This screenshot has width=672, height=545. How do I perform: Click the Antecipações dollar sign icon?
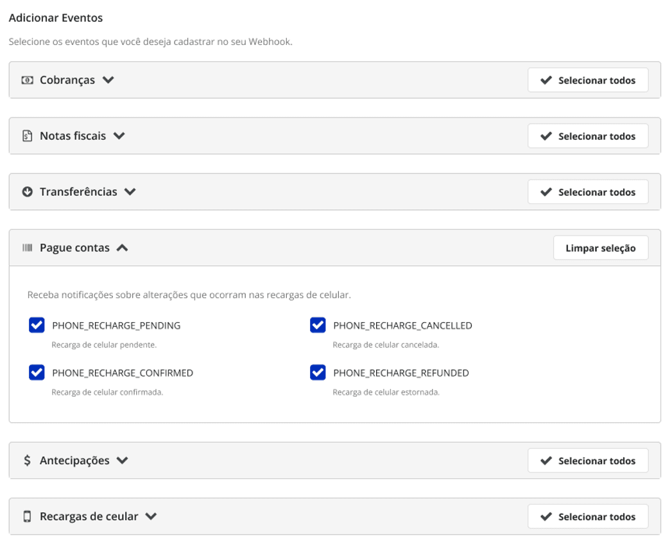(27, 460)
